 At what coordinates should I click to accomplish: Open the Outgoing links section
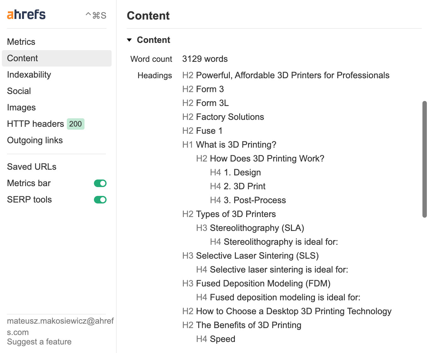(35, 140)
